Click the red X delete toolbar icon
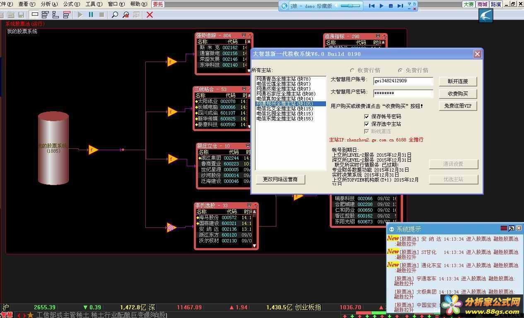524x318 pixels. (x=150, y=14)
